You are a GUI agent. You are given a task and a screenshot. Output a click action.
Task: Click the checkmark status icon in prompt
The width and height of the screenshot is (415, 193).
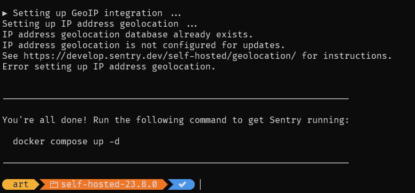click(182, 184)
